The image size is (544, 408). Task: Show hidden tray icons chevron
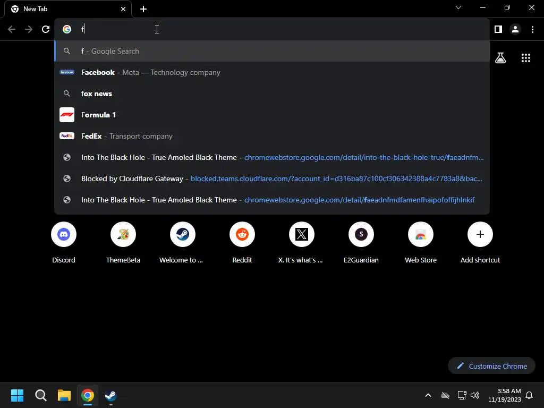click(x=428, y=395)
